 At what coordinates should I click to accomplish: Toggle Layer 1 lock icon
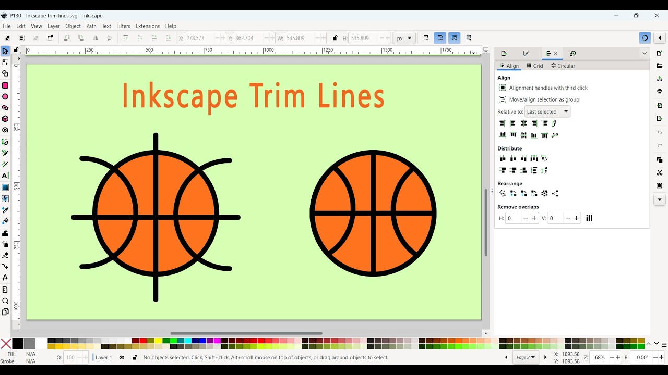click(x=135, y=357)
